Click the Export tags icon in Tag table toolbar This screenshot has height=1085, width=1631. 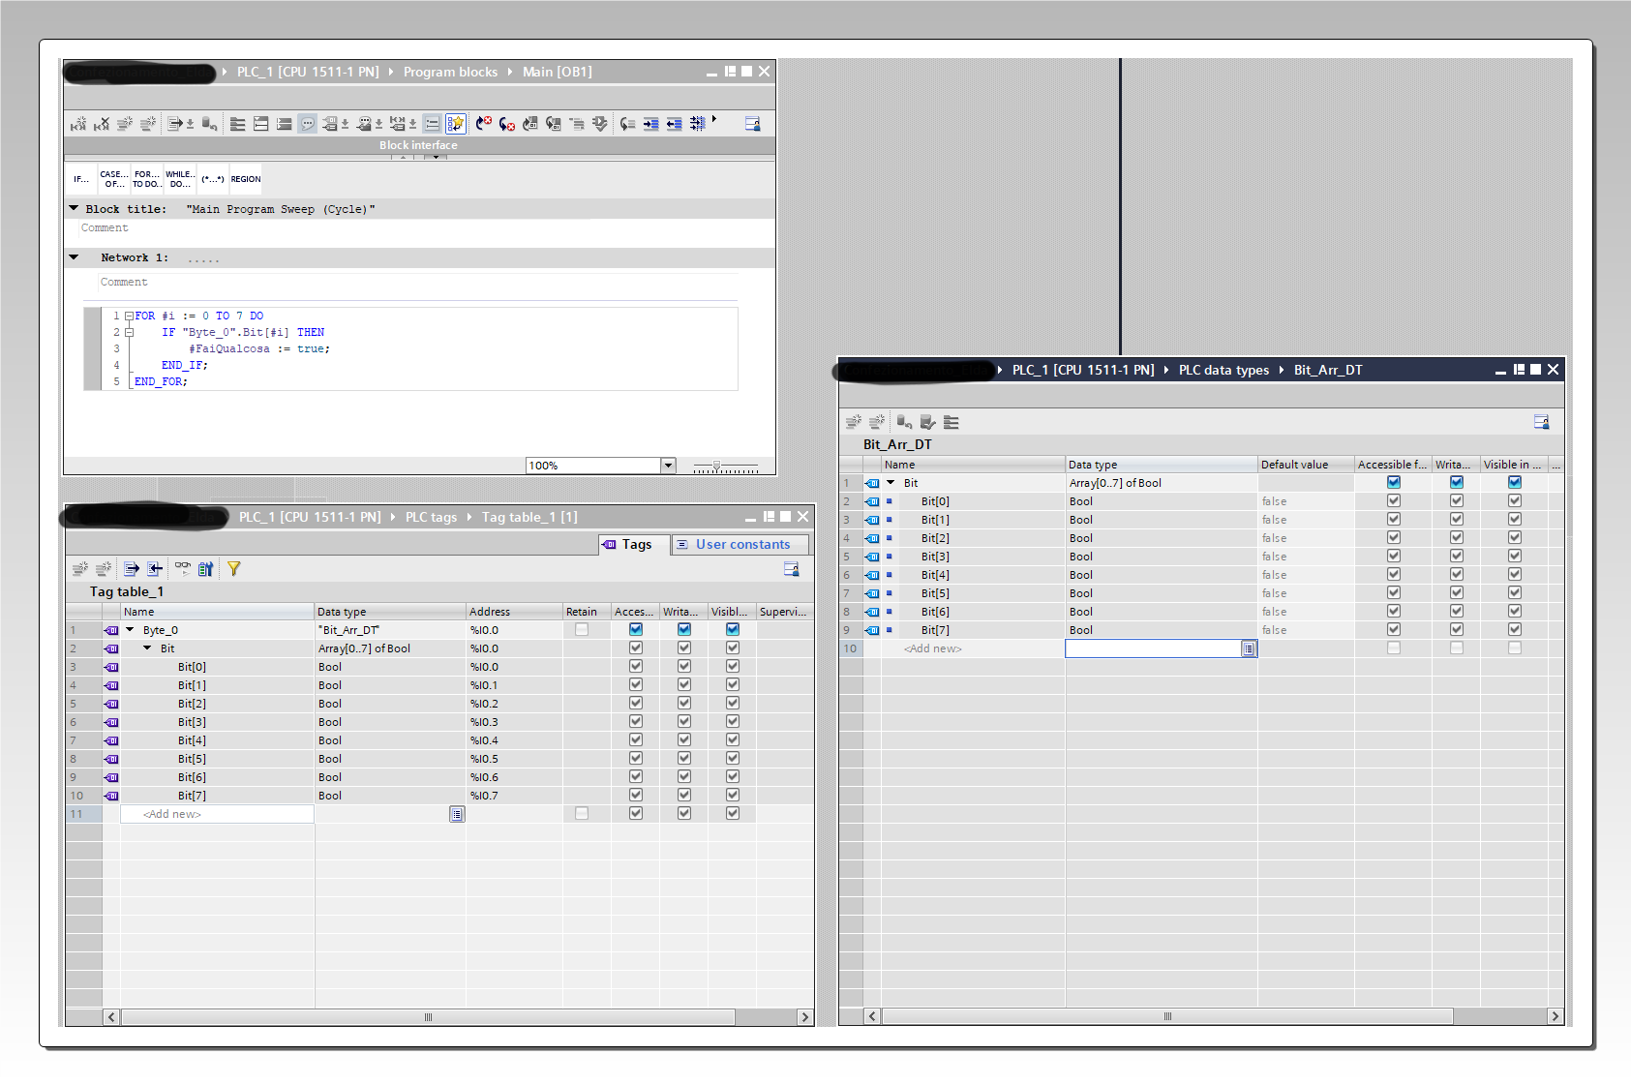coord(132,569)
